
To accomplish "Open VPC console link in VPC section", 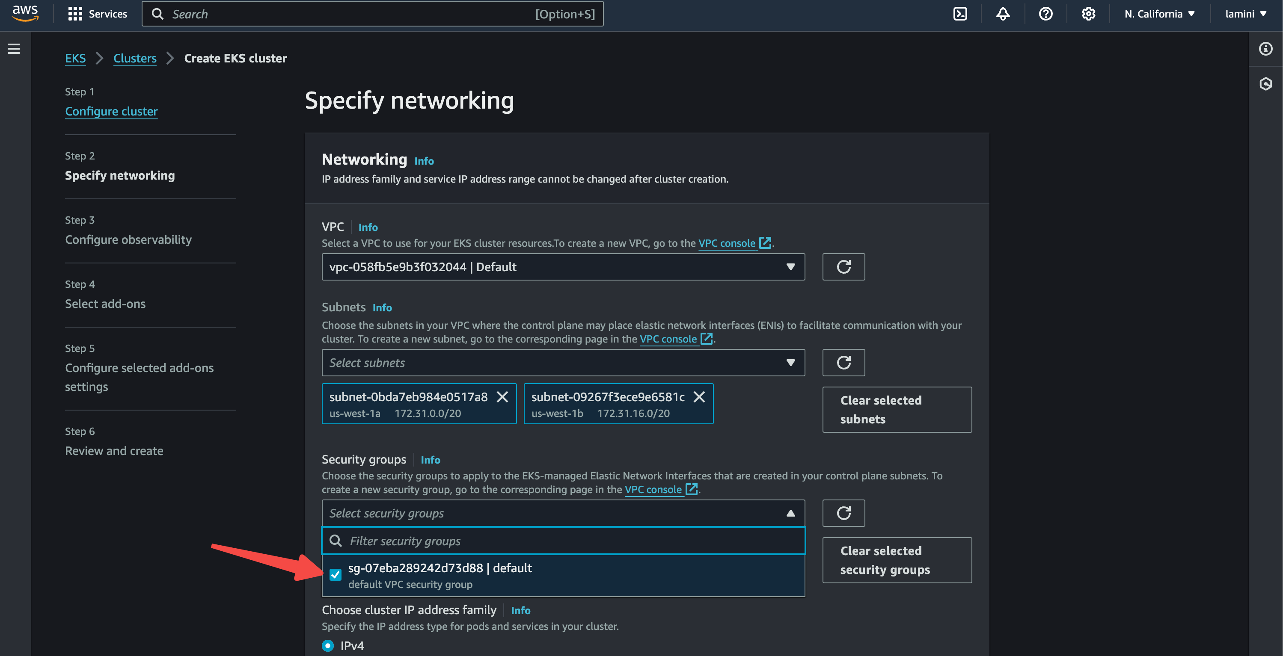I will (x=727, y=243).
